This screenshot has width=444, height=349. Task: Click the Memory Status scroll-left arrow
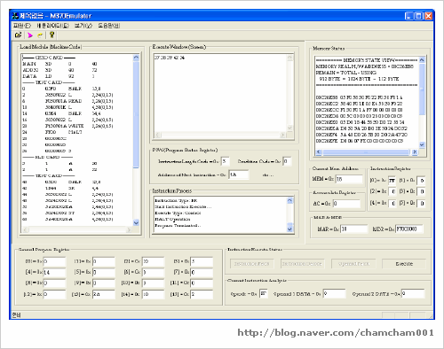[x=319, y=152]
